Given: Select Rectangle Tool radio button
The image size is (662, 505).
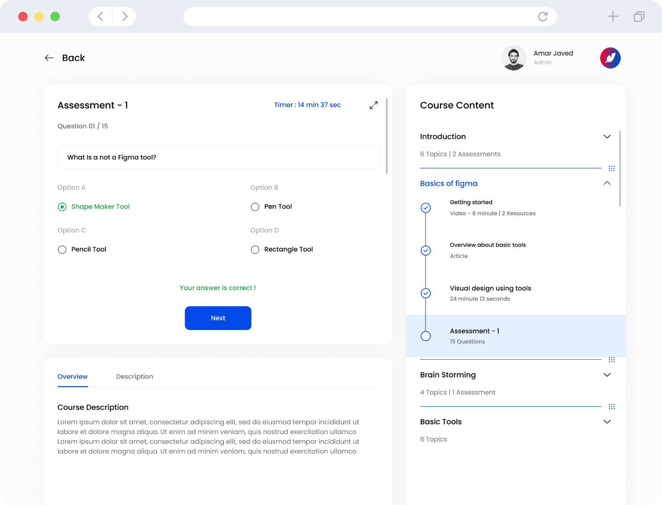Looking at the screenshot, I should [255, 250].
